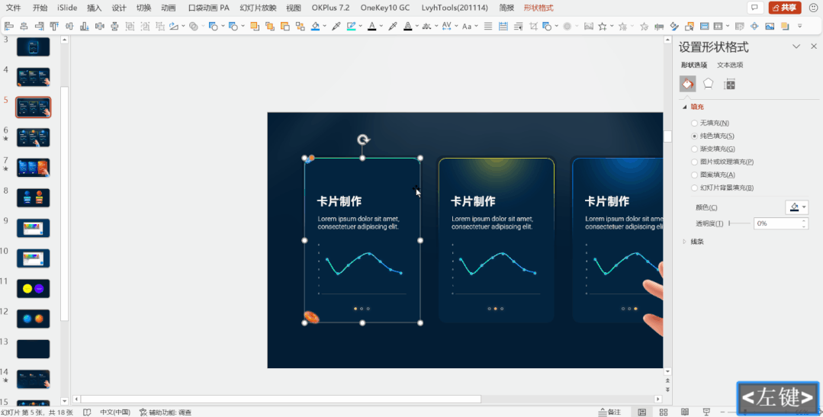The width and height of the screenshot is (823, 417).
Task: Select the Size & Properties tab icon
Action: point(729,84)
